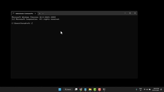This screenshot has width=164, height=92.
Task: Click the 'sfc /' command line text
Action: pos(30,23)
